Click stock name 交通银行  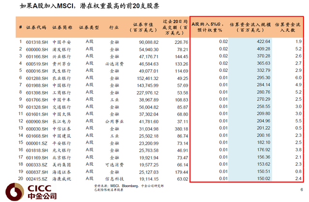pos(62,107)
